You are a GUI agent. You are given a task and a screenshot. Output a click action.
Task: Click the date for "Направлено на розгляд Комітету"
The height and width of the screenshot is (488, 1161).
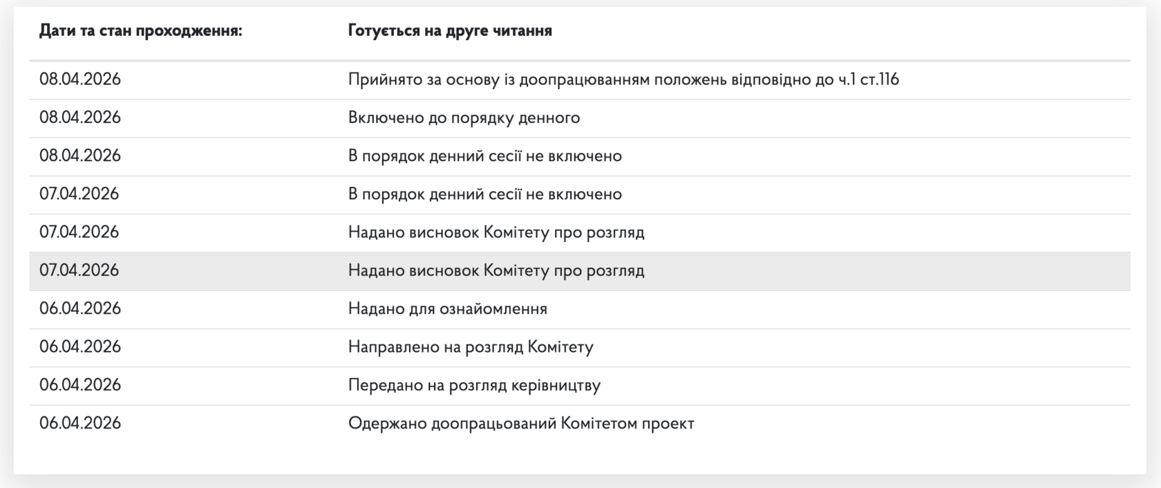tap(80, 347)
